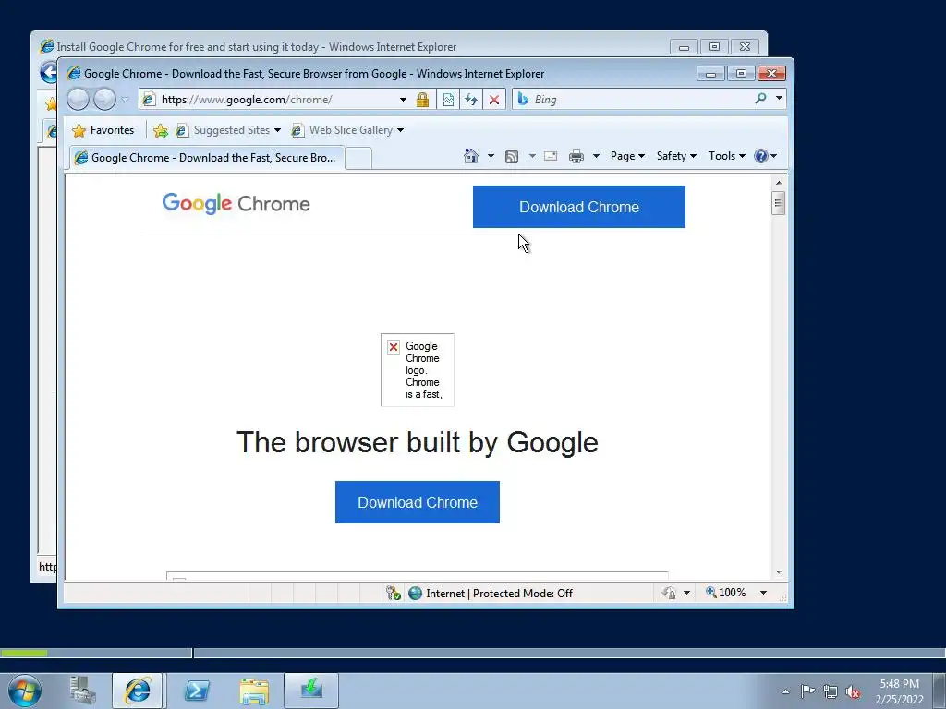Expand the Print dropdown arrow

coord(596,156)
